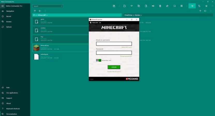Viewport: 215px width, 116px height.
Task: Open the hamburger menu in Metro Commander
Action: (x=3, y=6)
